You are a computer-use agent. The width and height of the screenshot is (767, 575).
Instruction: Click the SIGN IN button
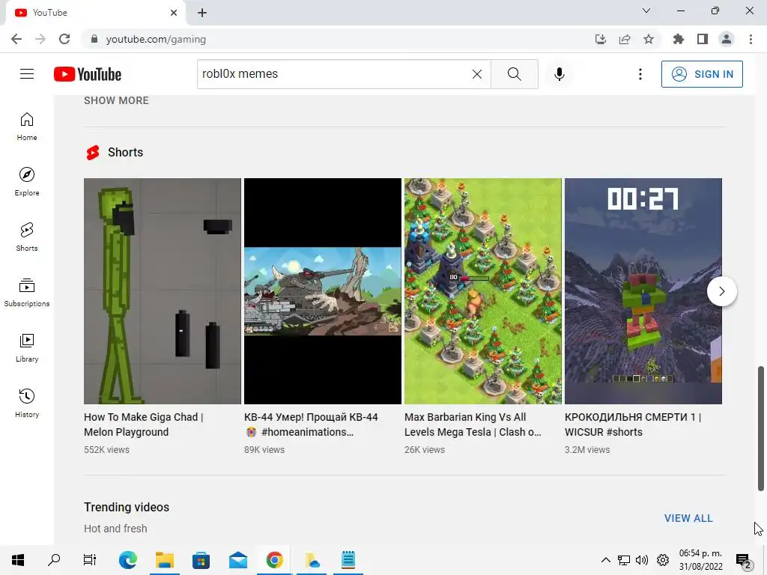point(702,74)
